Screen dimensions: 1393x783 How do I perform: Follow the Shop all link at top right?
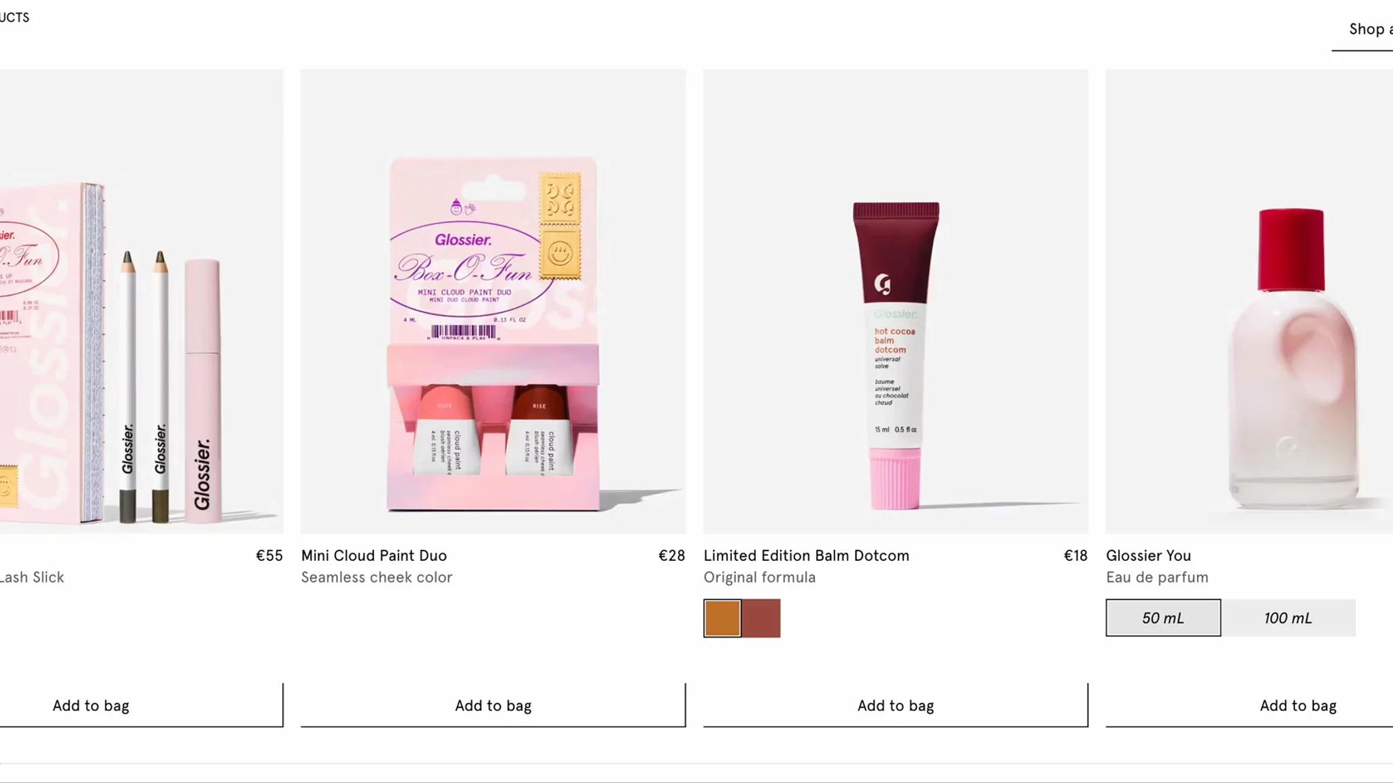[1370, 29]
